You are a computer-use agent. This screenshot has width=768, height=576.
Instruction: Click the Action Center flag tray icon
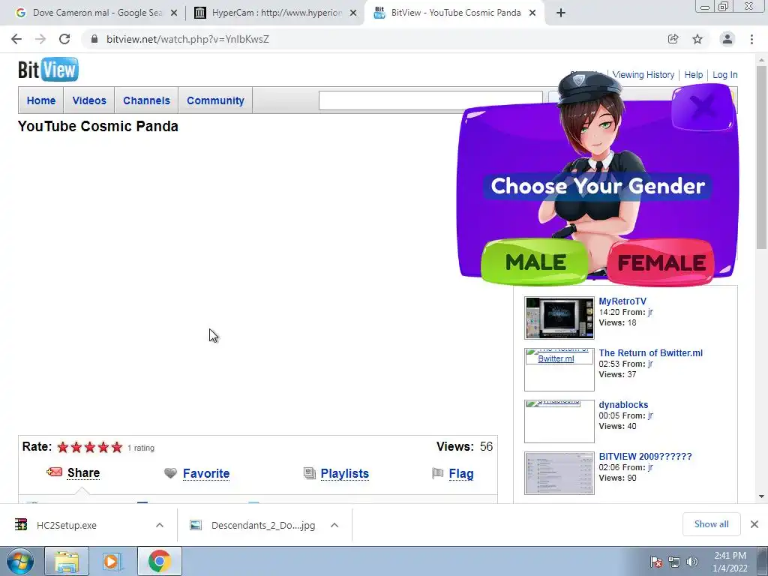pos(656,562)
